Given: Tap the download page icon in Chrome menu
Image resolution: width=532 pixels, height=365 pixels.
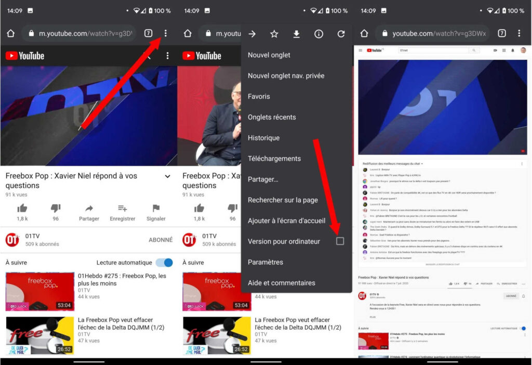Looking at the screenshot, I should [296, 34].
